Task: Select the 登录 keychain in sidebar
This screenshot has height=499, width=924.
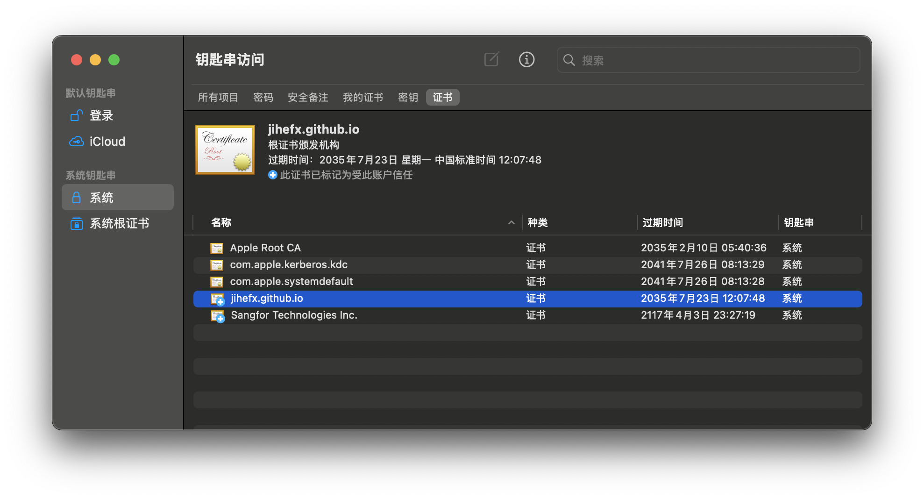Action: 101,115
